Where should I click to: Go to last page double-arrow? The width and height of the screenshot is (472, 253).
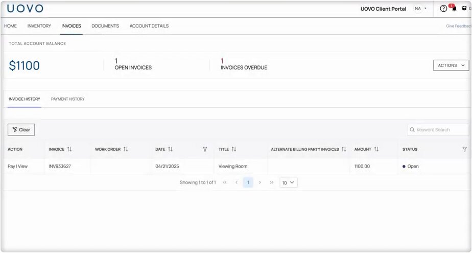coord(272,182)
